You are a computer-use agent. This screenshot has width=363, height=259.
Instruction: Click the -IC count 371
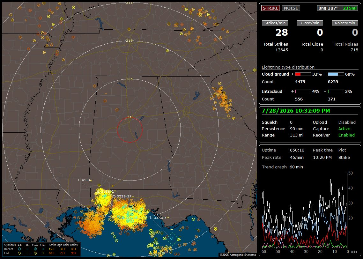pyautogui.click(x=331, y=99)
